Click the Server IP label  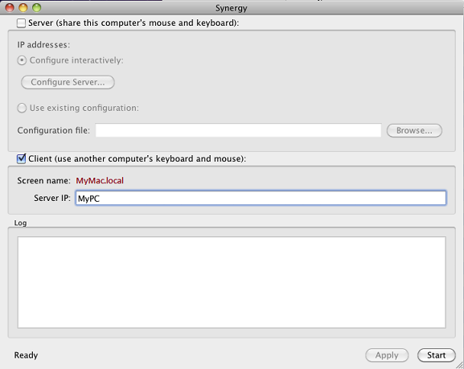coord(52,198)
